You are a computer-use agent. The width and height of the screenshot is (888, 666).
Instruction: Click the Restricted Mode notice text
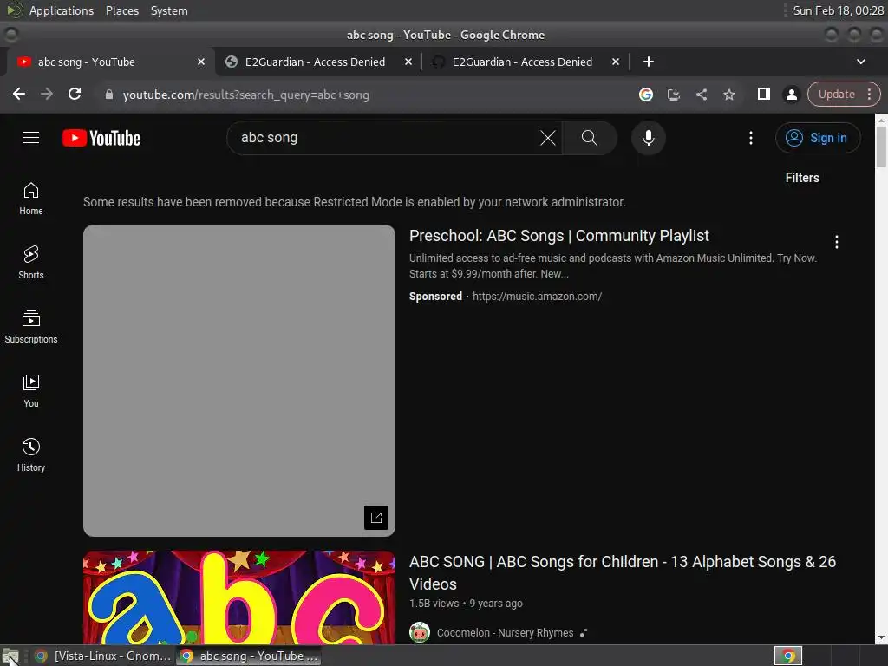[355, 202]
